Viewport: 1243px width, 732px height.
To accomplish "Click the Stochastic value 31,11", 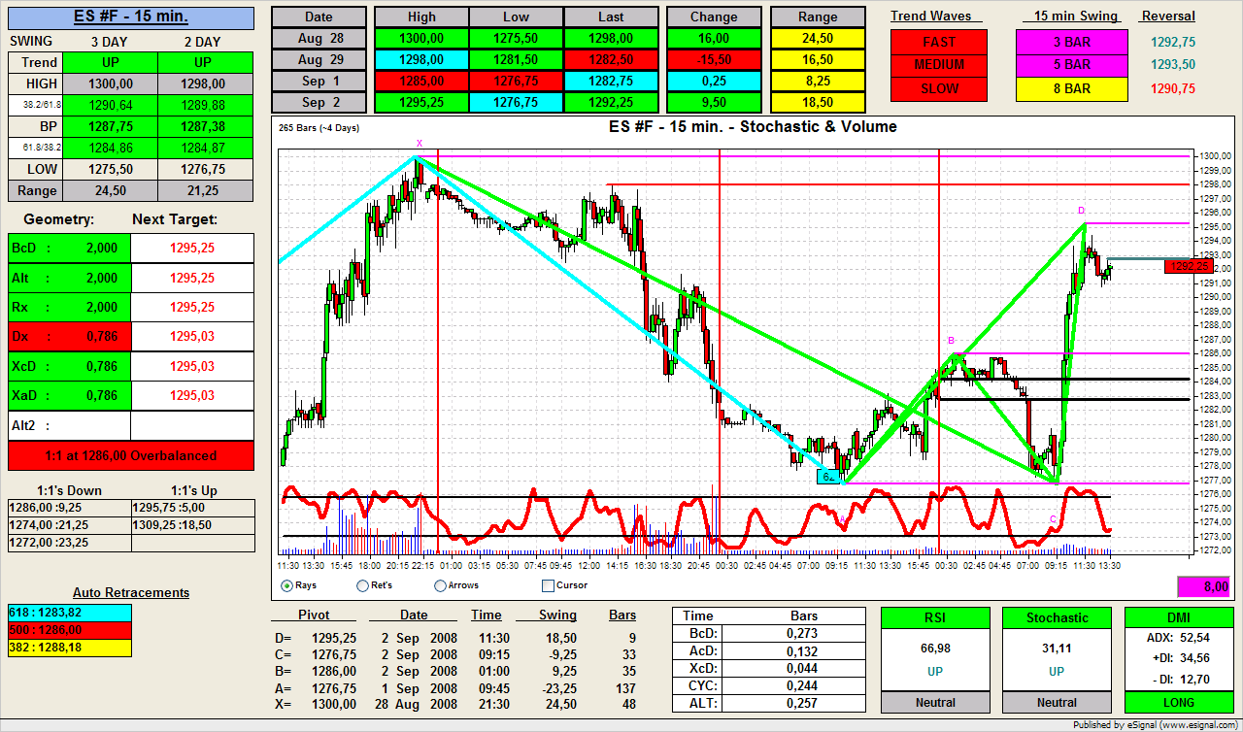I will pos(1057,648).
